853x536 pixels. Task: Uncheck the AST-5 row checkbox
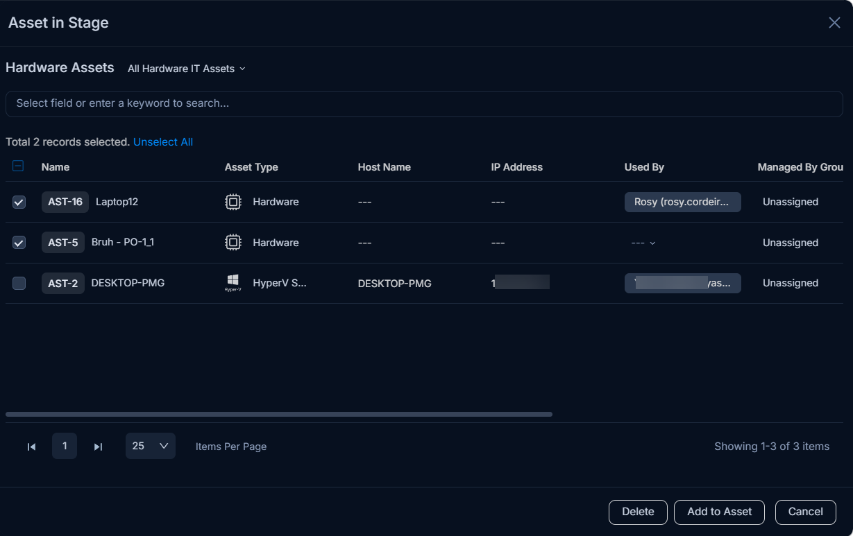point(19,243)
